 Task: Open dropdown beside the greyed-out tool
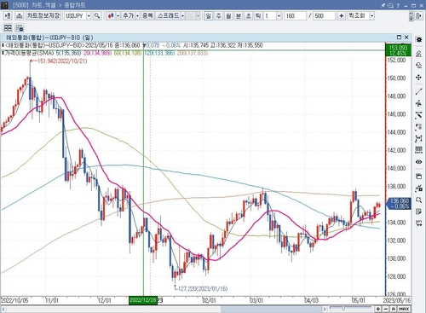point(198,16)
